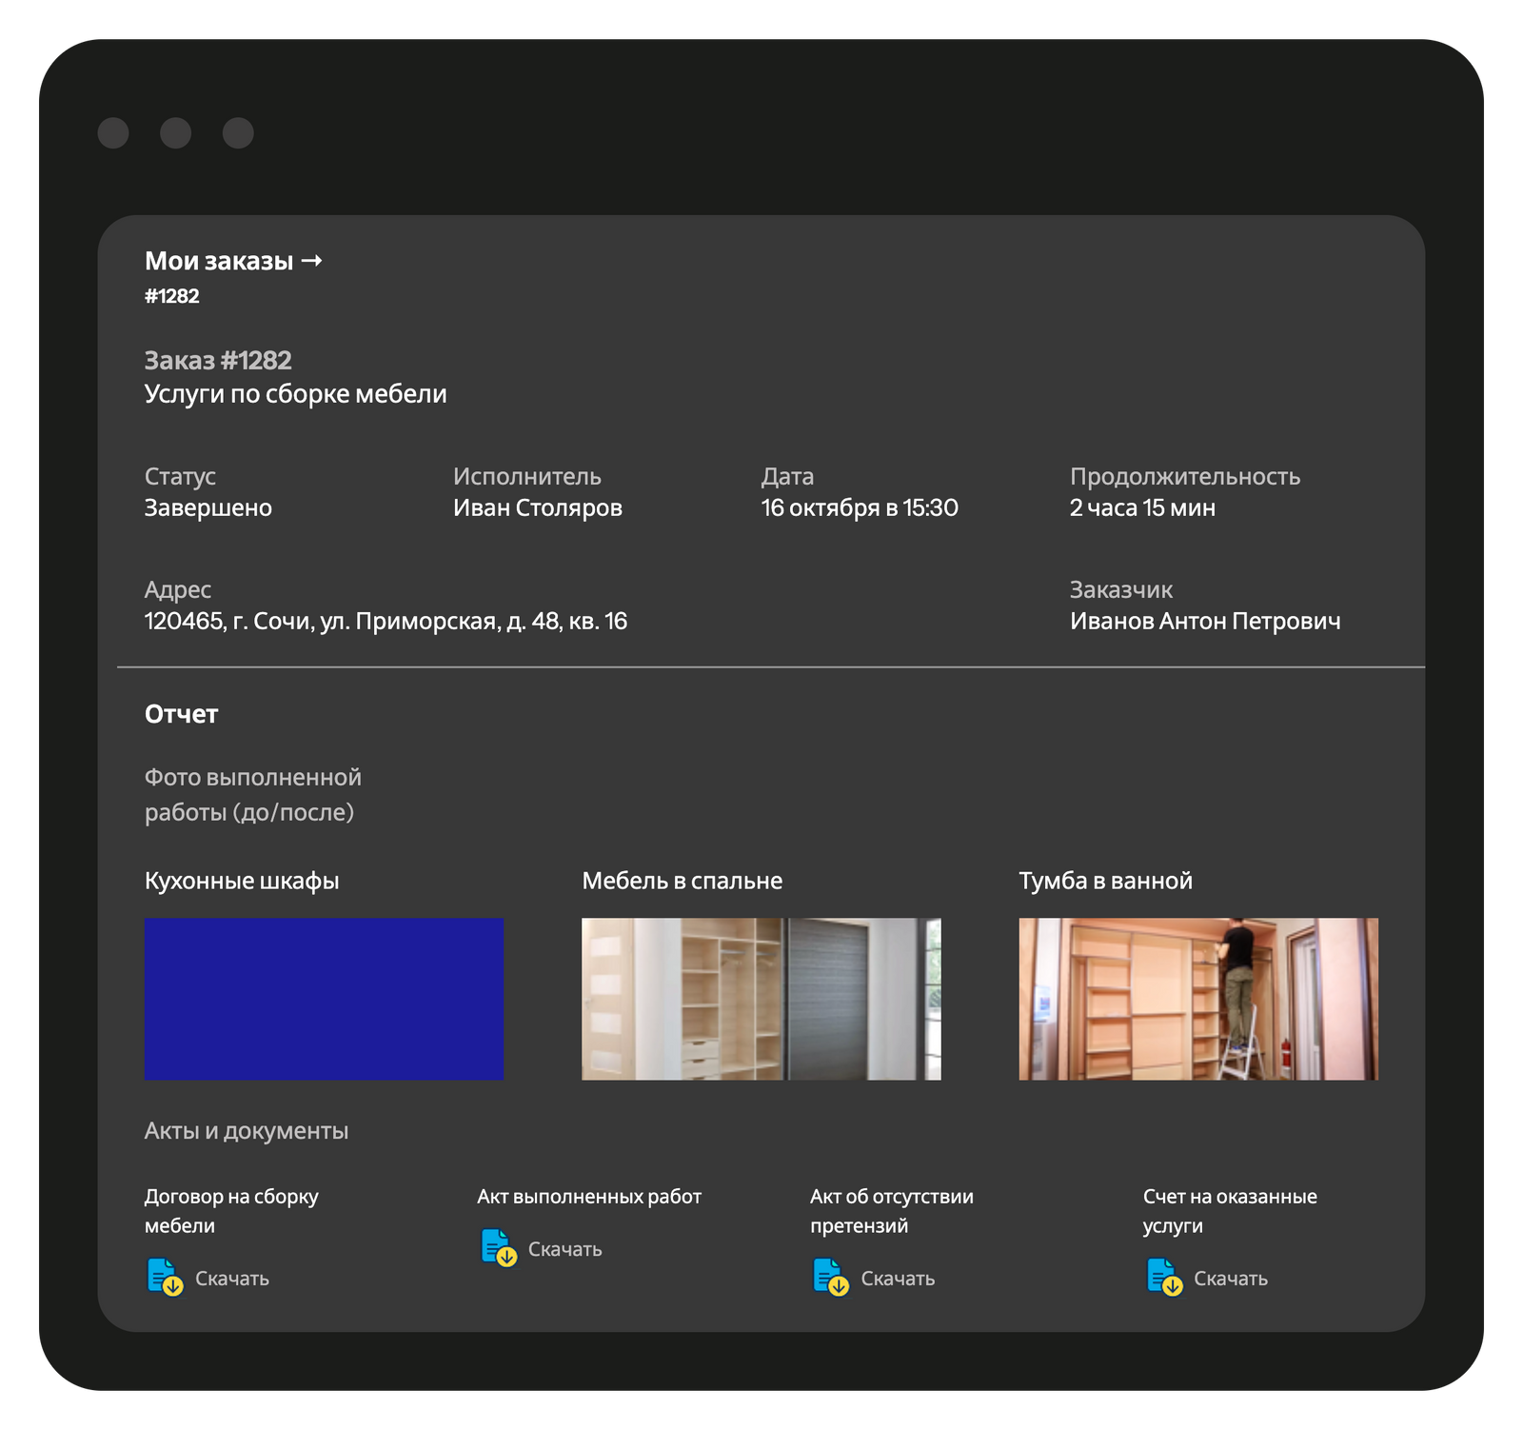Click the third window control dot

[238, 133]
